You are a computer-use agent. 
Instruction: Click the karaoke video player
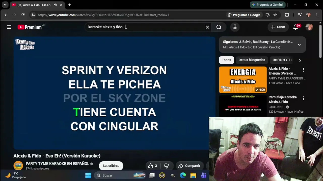114,93
